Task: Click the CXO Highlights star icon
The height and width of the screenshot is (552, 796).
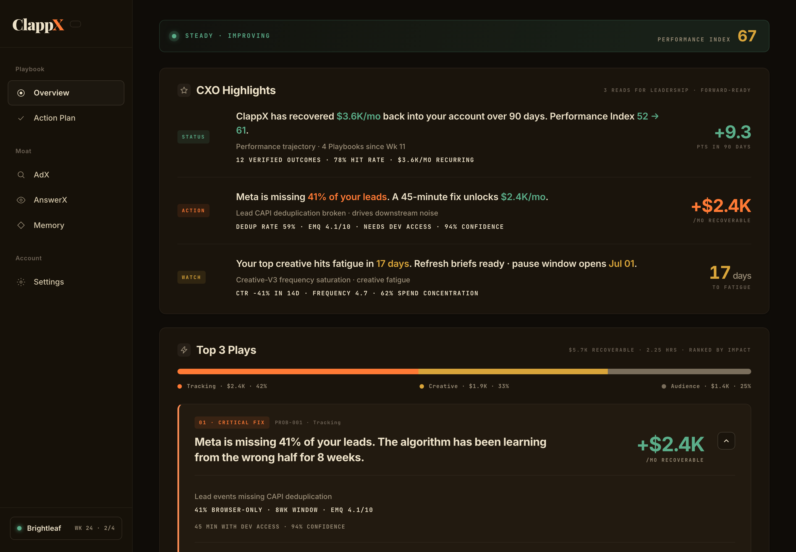Action: click(184, 90)
